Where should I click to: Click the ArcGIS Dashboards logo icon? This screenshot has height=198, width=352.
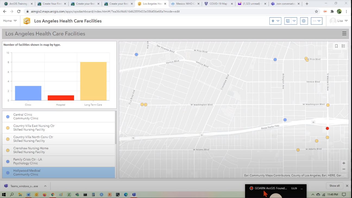27,21
